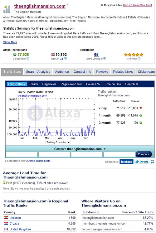Click the Compare button
Viewport: 156px width, 233px height.
(x=144, y=154)
